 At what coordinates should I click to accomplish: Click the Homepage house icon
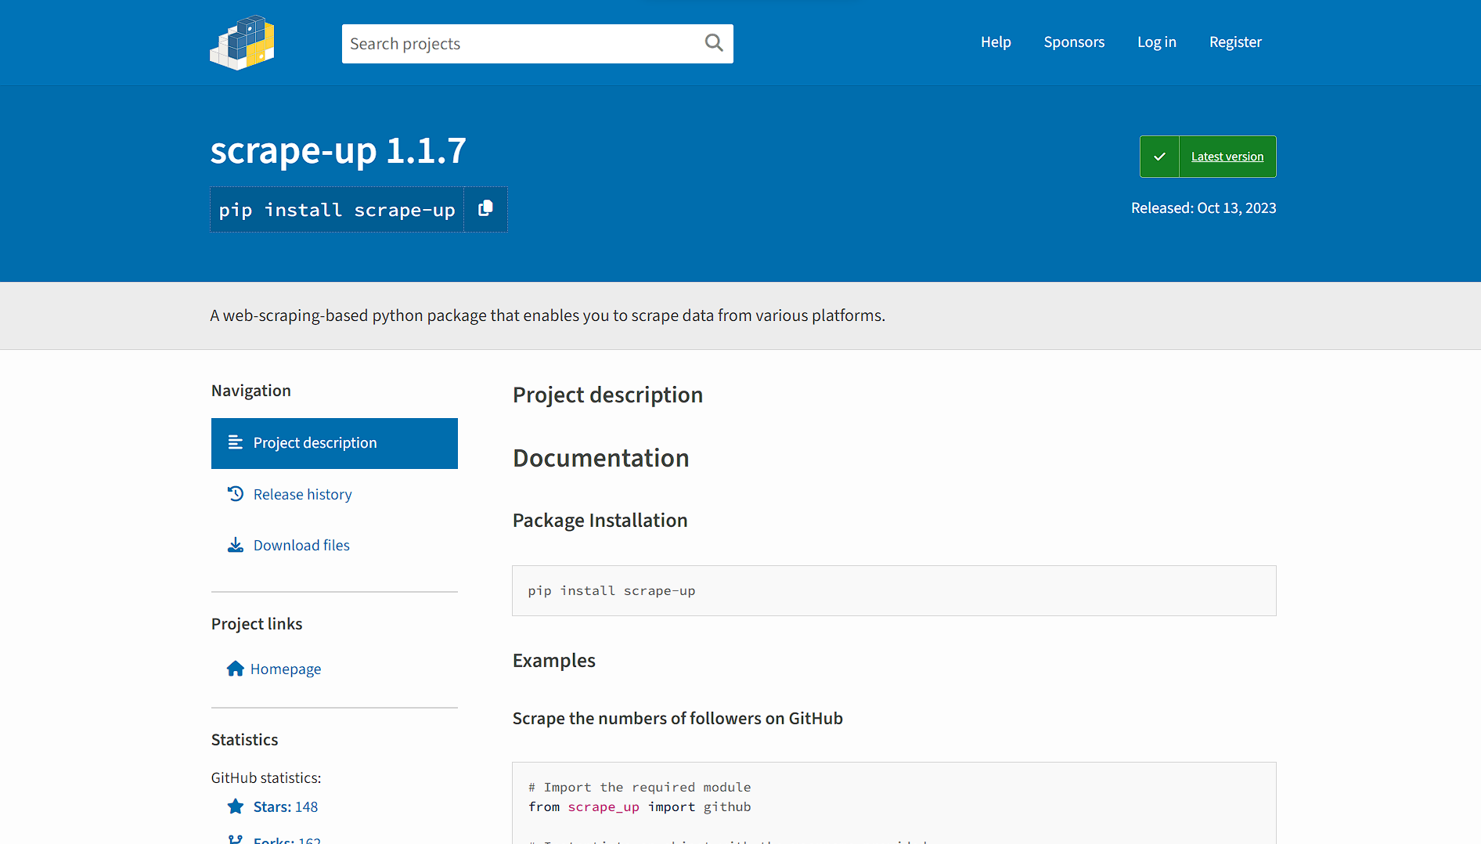point(235,669)
